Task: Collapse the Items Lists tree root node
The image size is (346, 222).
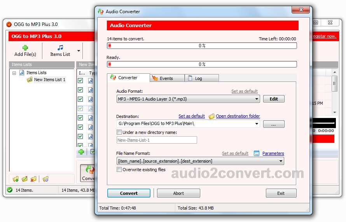Action: (14, 73)
